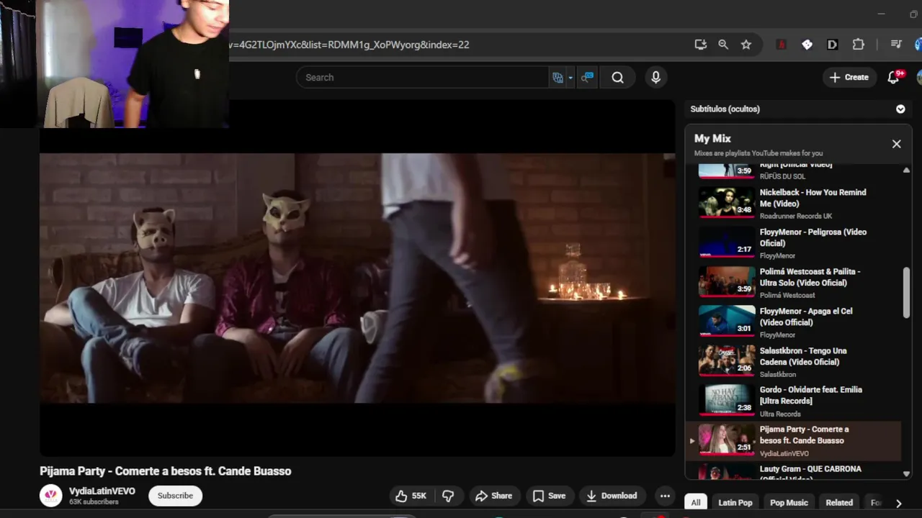Dislike the video with thumbs-down icon
This screenshot has width=922, height=518.
[x=447, y=496]
